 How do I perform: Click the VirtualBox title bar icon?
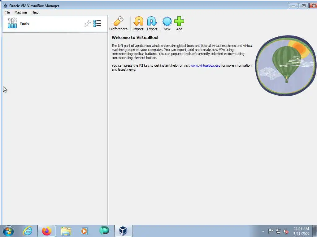pos(5,6)
